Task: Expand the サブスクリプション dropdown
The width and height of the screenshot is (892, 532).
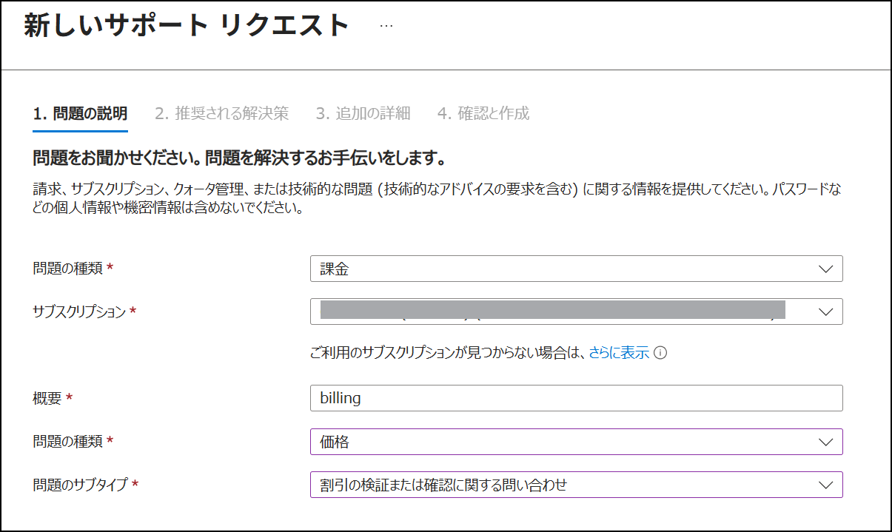Action: (x=576, y=312)
